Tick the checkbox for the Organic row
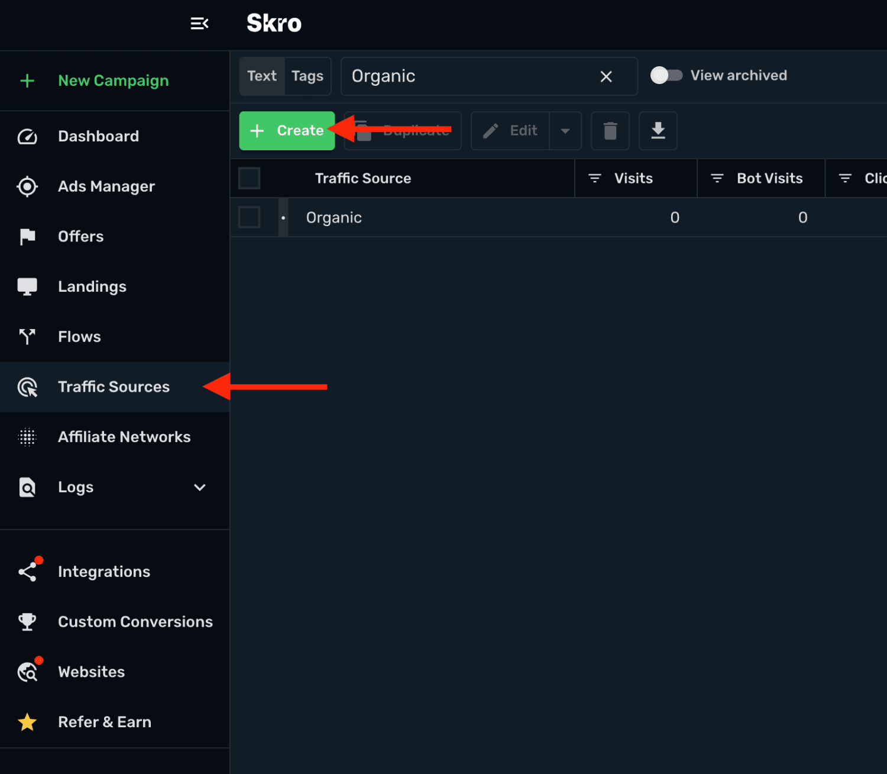This screenshot has height=774, width=887. tap(249, 217)
